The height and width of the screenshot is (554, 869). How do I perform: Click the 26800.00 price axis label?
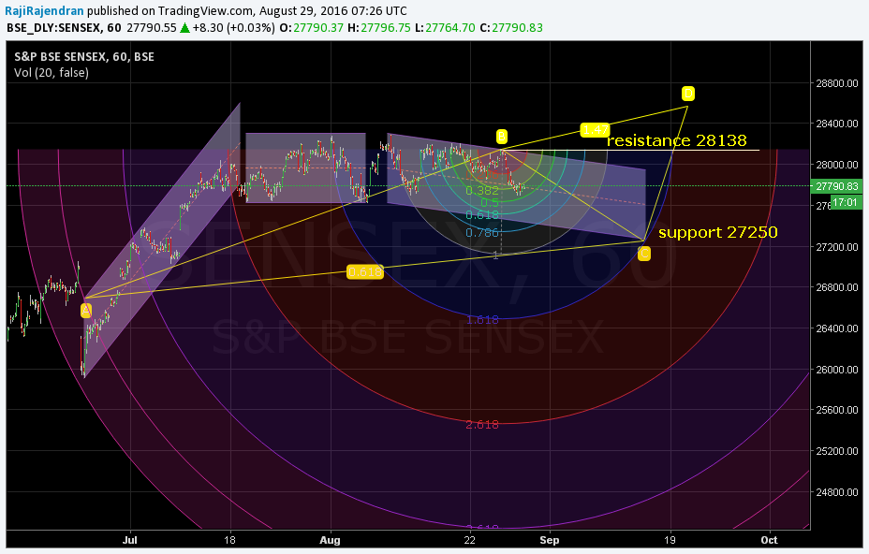(x=837, y=287)
